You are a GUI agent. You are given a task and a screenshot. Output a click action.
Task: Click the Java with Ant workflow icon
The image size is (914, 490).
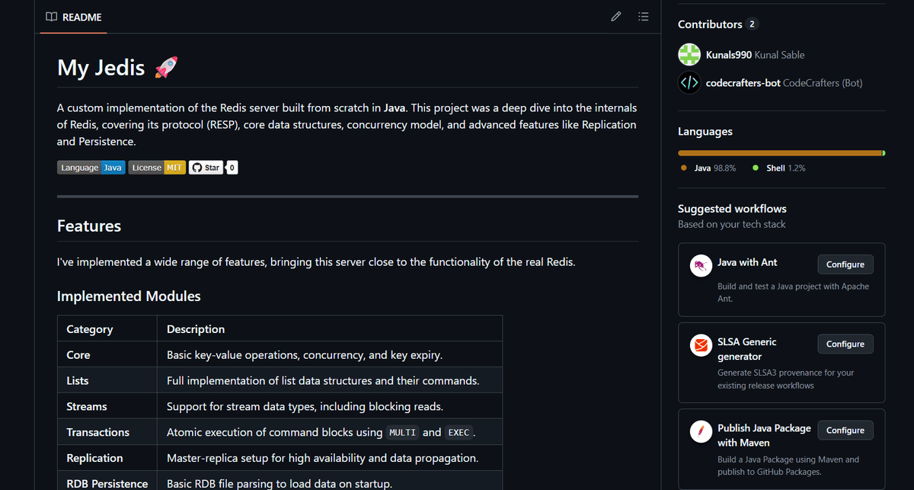point(700,265)
